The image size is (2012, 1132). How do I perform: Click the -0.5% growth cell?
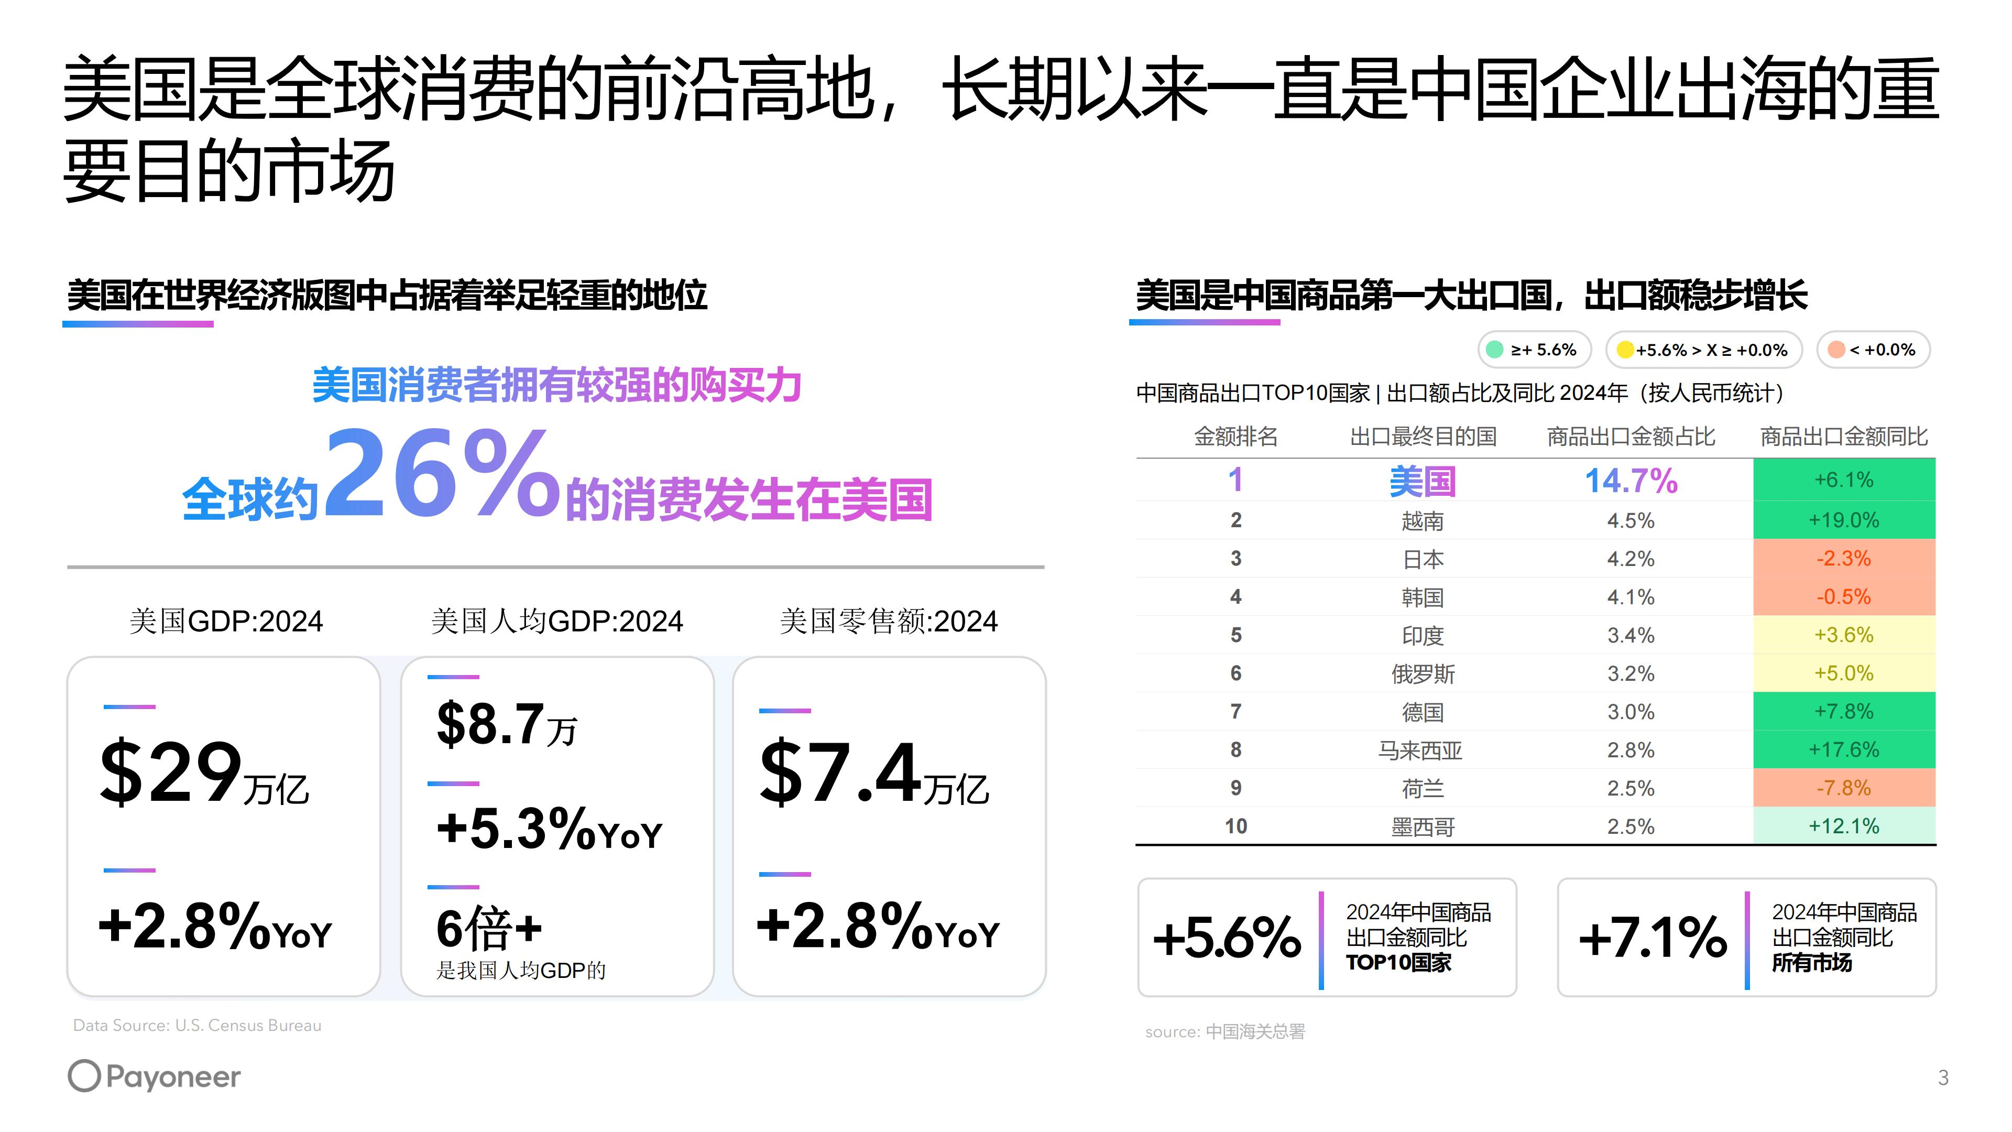pyautogui.click(x=1844, y=596)
